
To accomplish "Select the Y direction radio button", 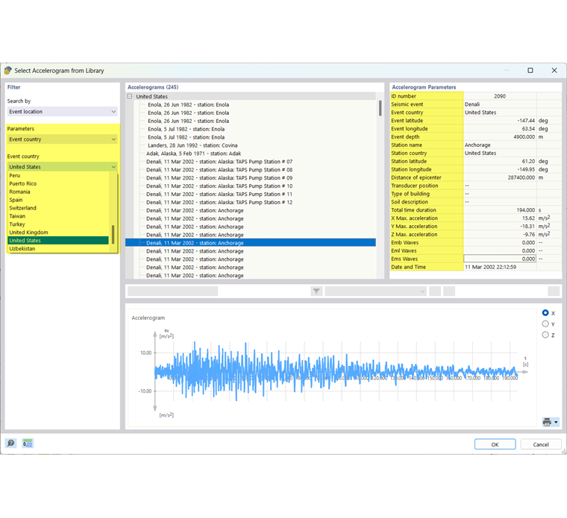I will pyautogui.click(x=545, y=323).
